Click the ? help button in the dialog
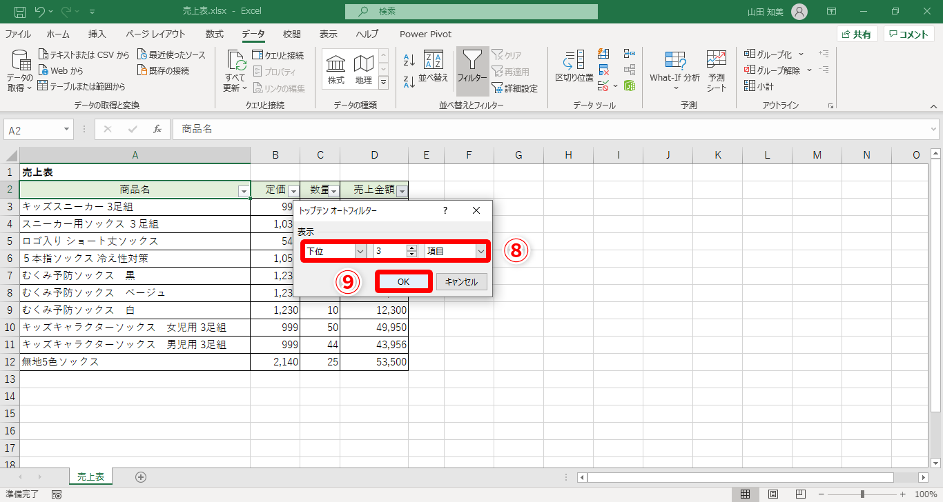The width and height of the screenshot is (943, 502). (445, 210)
